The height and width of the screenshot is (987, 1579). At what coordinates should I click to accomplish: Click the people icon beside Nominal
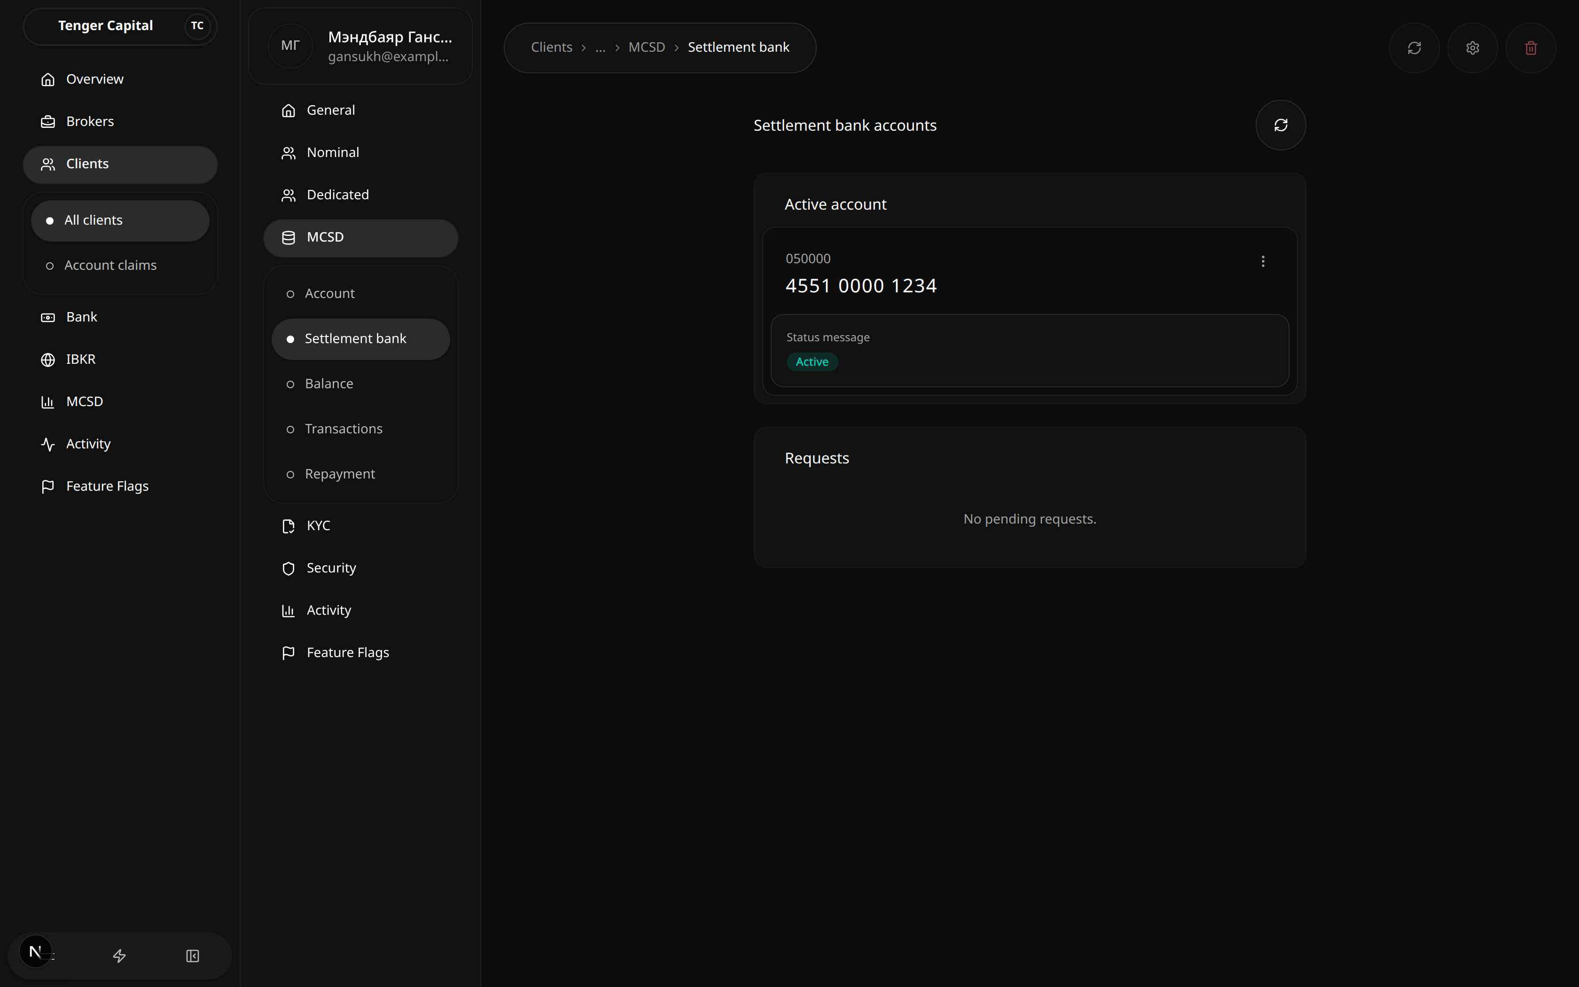point(289,153)
